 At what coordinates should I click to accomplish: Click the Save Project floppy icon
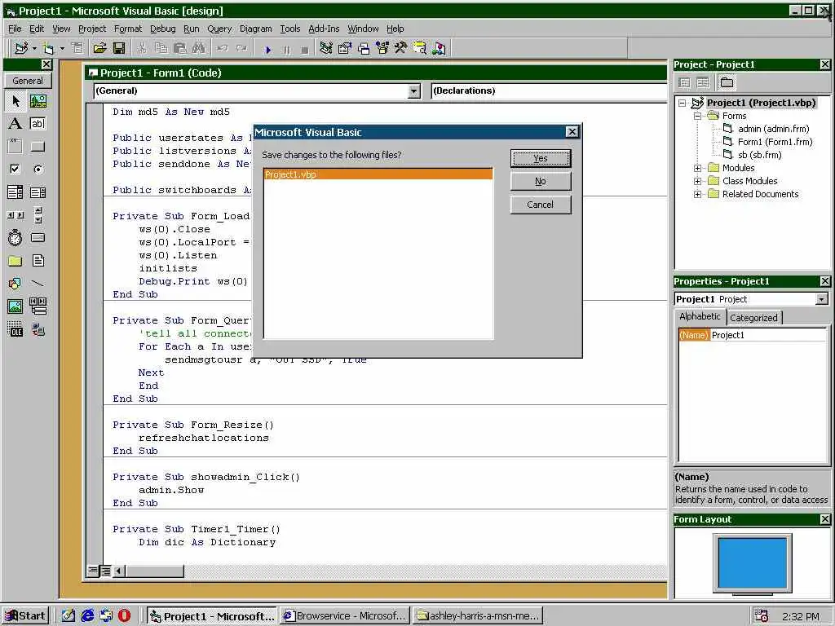pyautogui.click(x=119, y=49)
